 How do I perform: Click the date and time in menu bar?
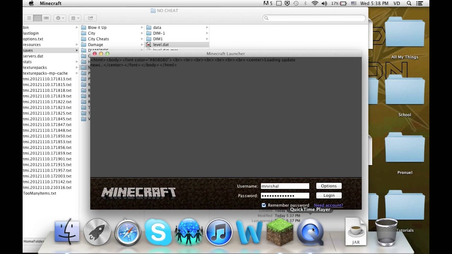[x=375, y=3]
